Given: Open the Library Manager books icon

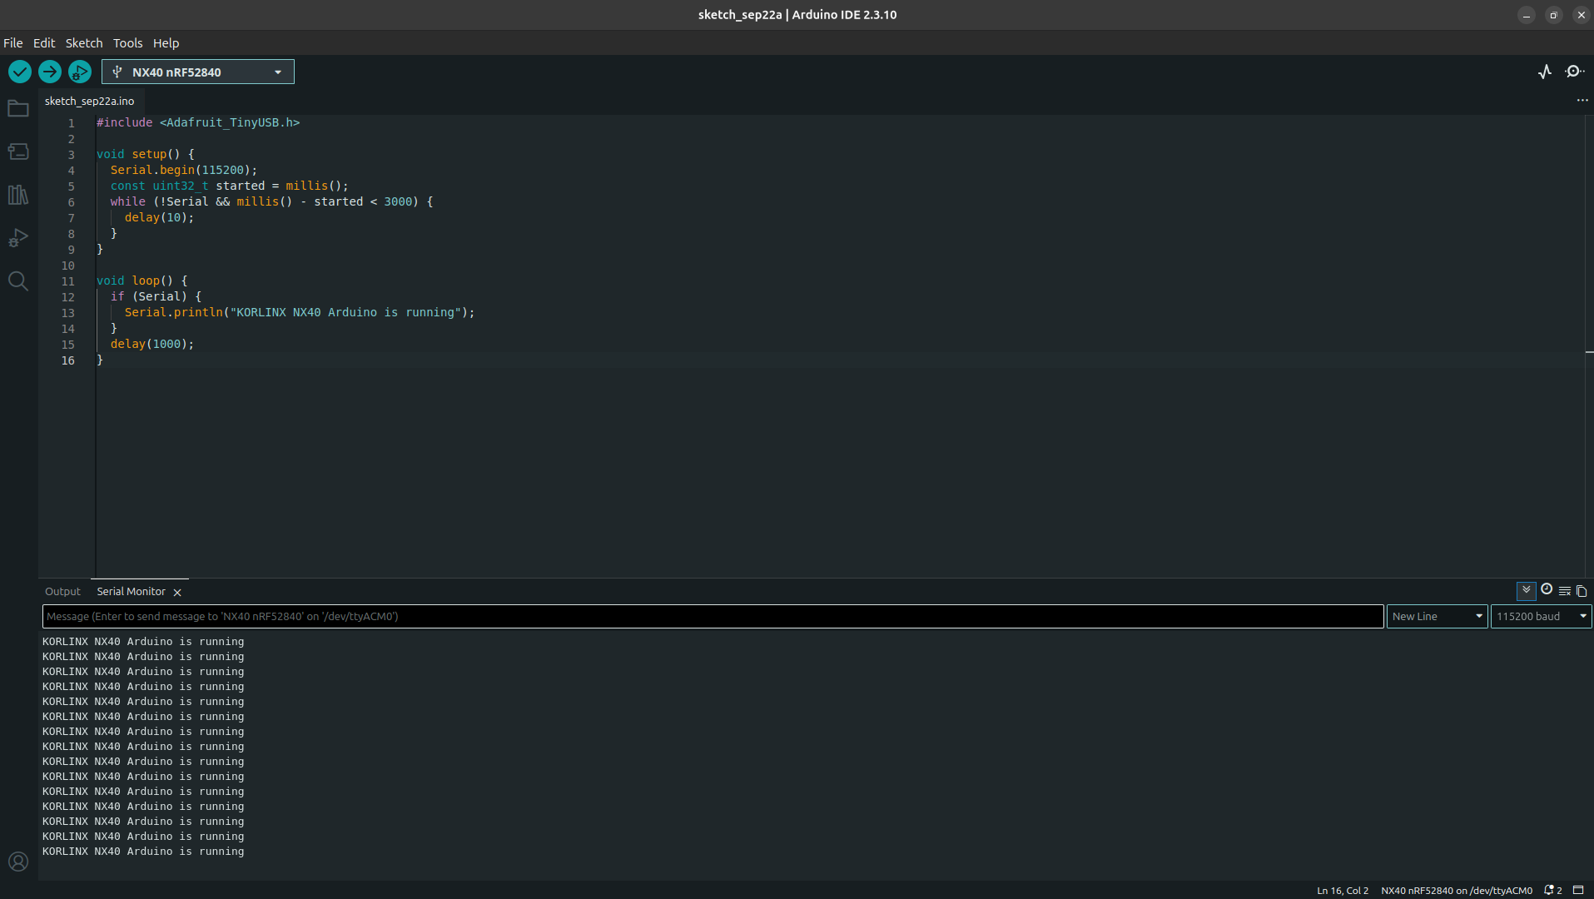Looking at the screenshot, I should [x=18, y=195].
